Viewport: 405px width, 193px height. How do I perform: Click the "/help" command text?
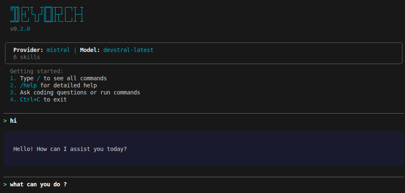28,85
